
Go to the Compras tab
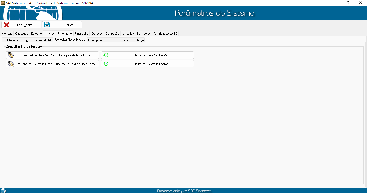[x=97, y=34]
